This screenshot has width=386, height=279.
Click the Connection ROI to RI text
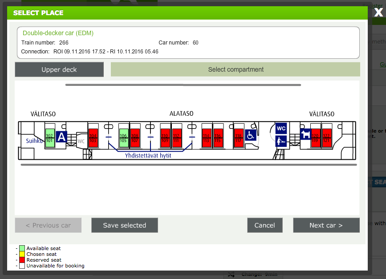(89, 52)
